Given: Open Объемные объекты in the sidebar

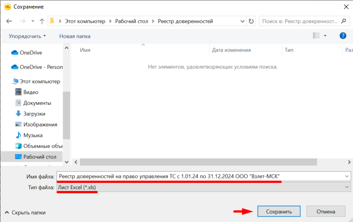Looking at the screenshot, I should coord(43,146).
